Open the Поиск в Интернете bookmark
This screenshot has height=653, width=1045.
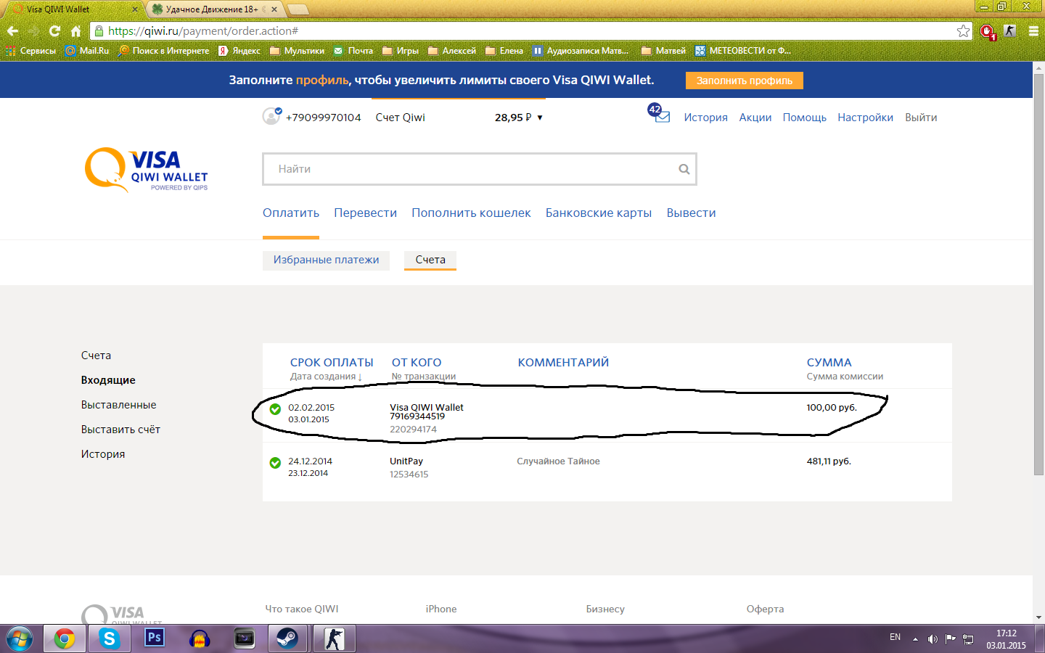click(x=163, y=51)
